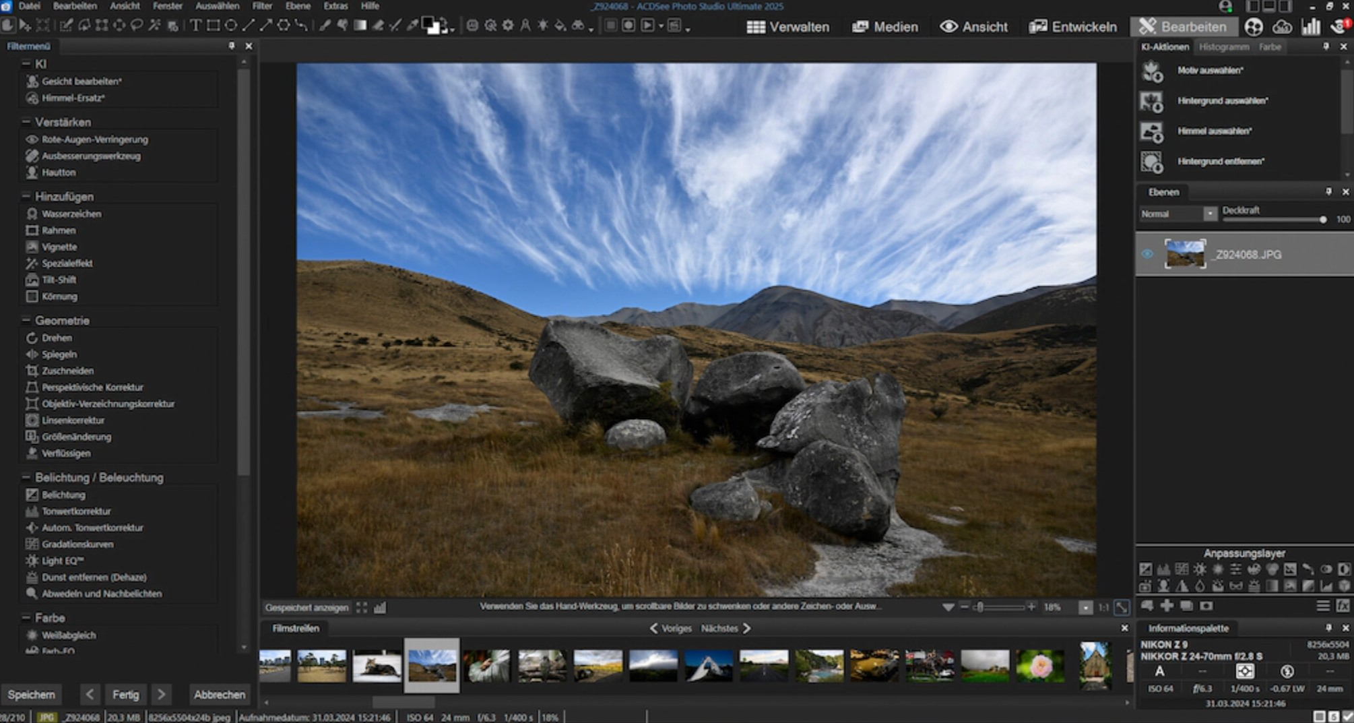Add a Light EQ sun adjustment layer
1354x723 pixels.
[1200, 569]
